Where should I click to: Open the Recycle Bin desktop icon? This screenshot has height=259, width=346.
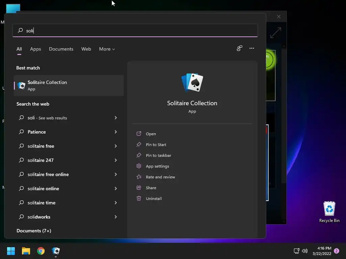point(329,212)
